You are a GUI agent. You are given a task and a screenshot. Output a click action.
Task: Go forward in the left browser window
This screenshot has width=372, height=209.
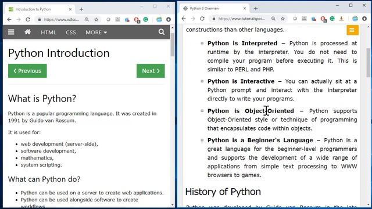click(19, 19)
